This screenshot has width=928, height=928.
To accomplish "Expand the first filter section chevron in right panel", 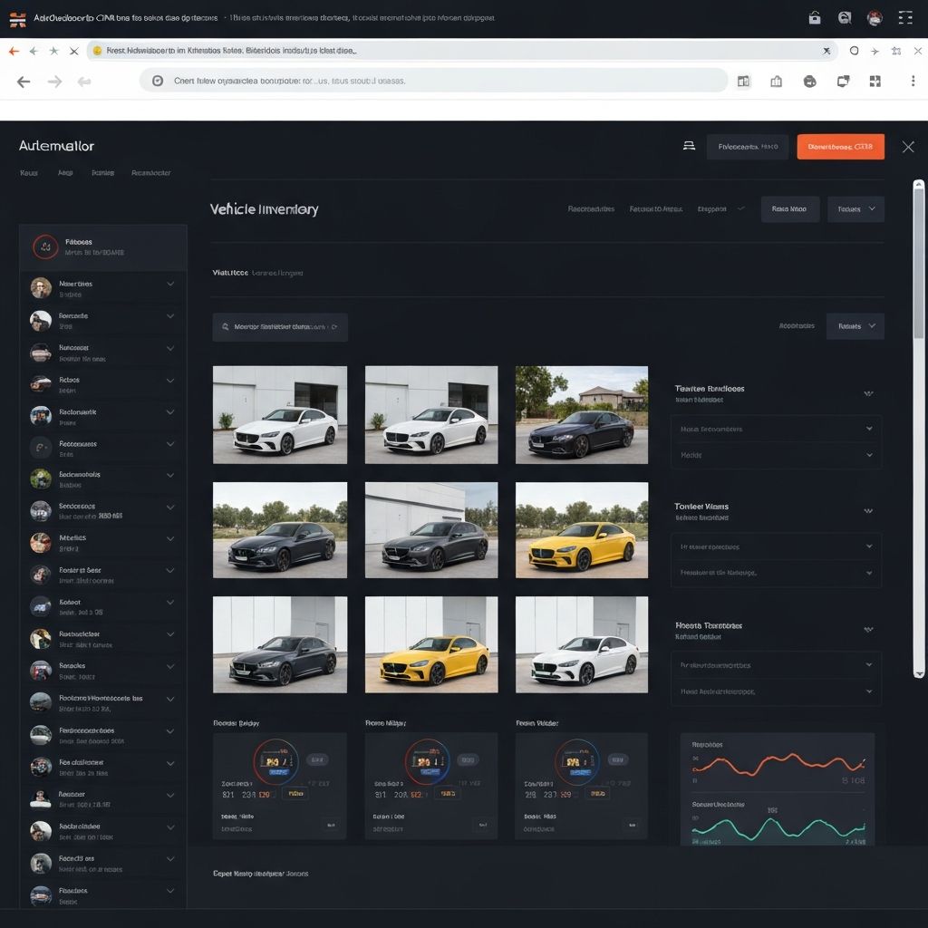I will click(x=868, y=393).
